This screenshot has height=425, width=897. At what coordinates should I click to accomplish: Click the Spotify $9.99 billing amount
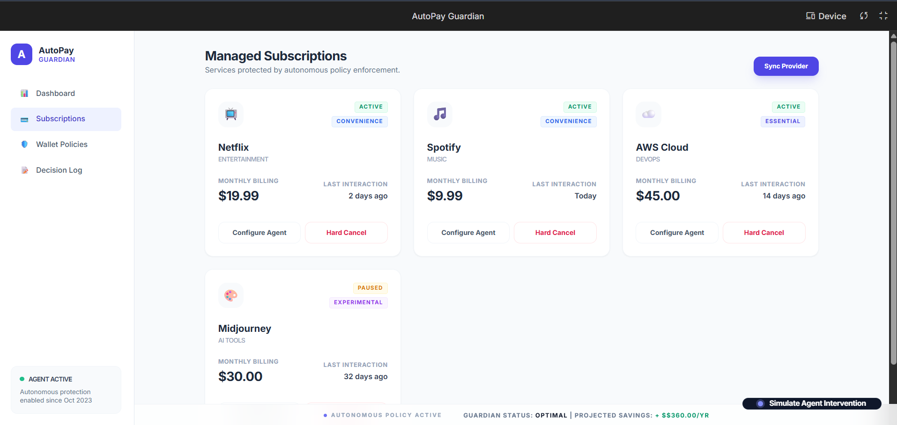445,196
